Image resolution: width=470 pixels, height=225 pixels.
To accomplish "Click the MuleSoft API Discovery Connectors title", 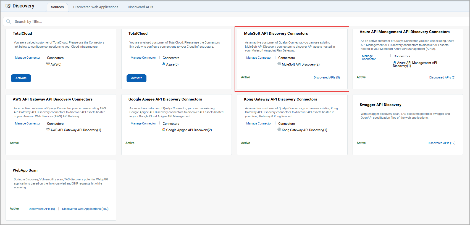I will click(276, 33).
